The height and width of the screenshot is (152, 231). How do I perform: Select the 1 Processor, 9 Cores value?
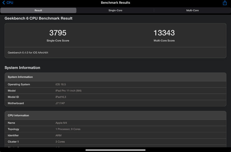point(68,129)
